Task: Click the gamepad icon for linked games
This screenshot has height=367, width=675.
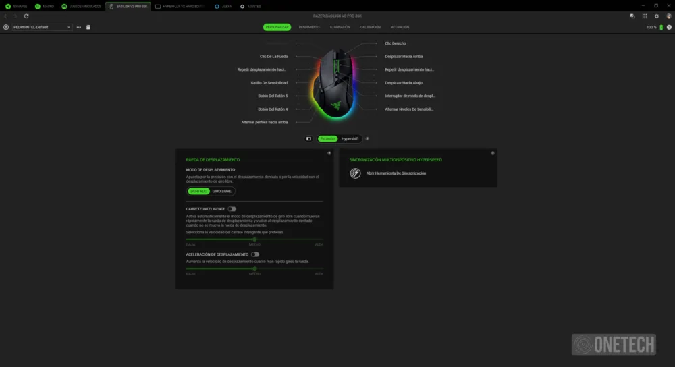Action: pyautogui.click(x=64, y=7)
